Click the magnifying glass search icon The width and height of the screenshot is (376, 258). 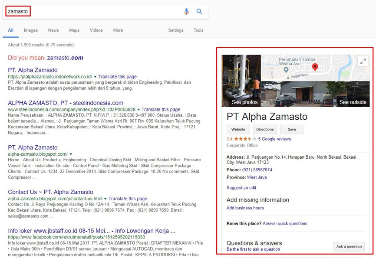tap(199, 11)
